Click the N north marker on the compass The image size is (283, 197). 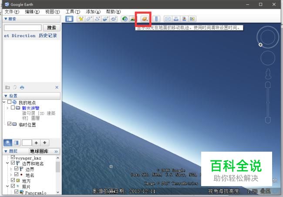pos(260,44)
